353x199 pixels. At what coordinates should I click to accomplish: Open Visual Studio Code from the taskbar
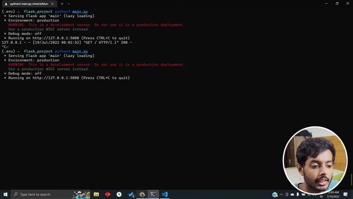pyautogui.click(x=165, y=194)
